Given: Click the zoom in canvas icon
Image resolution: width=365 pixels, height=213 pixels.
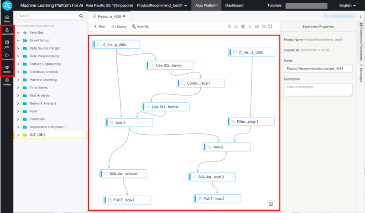Looking at the screenshot, I should (x=229, y=27).
